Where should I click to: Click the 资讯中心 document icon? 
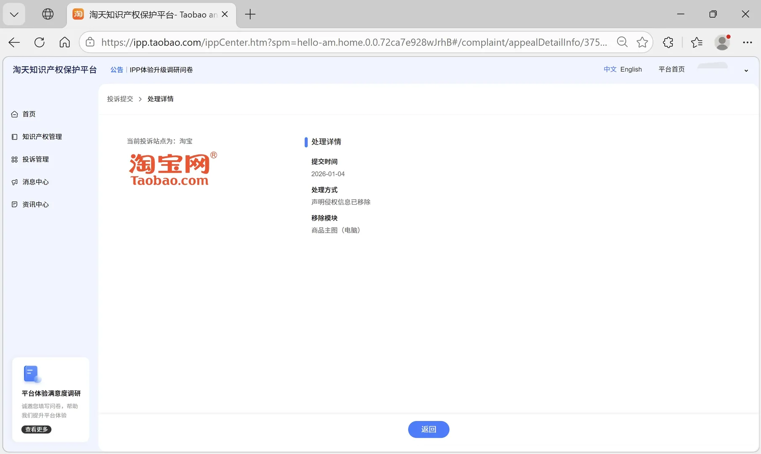pyautogui.click(x=14, y=204)
